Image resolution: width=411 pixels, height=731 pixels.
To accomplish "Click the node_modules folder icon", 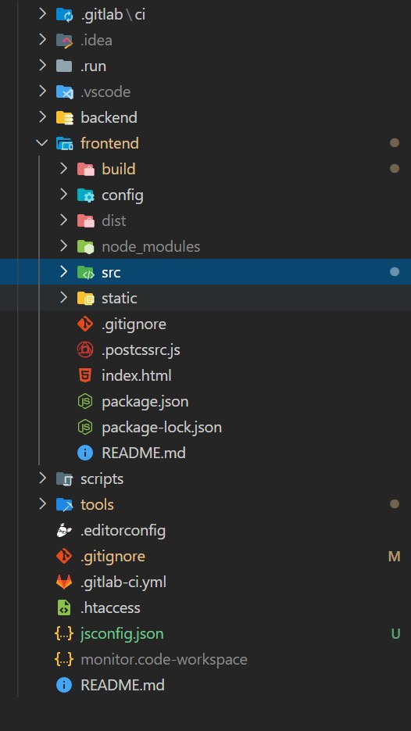I will (86, 246).
